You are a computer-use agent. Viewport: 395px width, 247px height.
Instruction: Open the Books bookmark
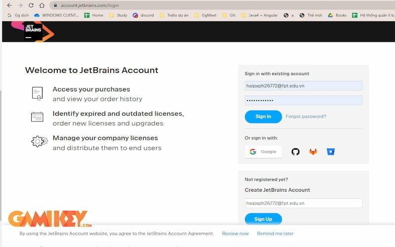[x=337, y=15]
